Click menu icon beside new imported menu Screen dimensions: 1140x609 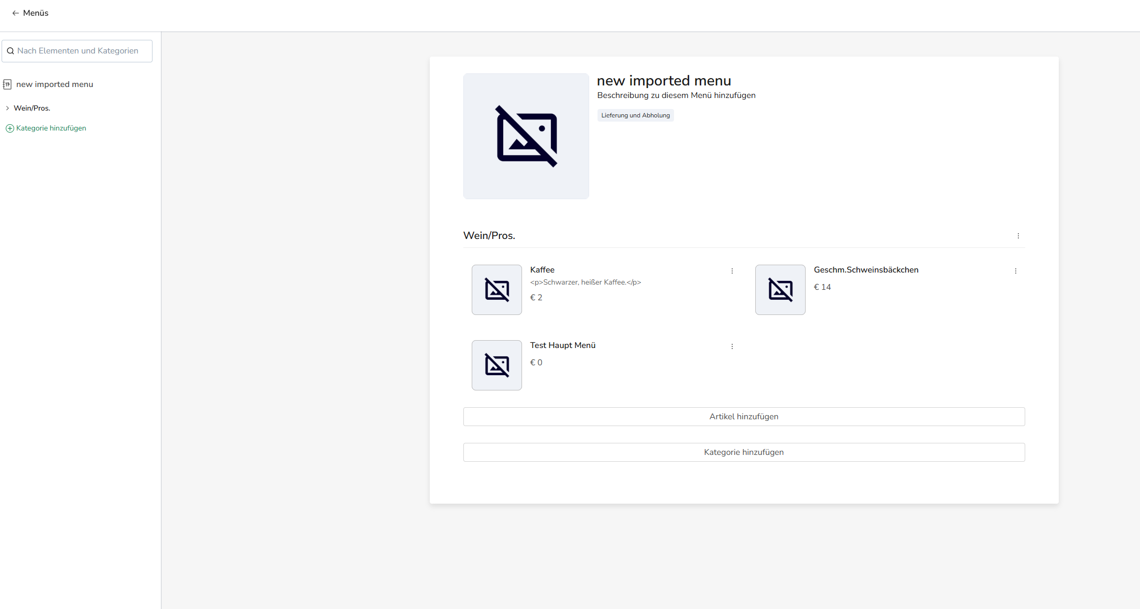(x=7, y=84)
